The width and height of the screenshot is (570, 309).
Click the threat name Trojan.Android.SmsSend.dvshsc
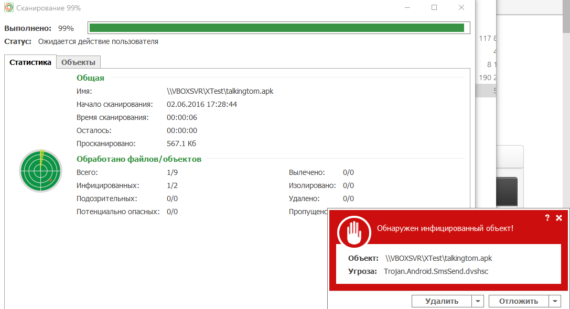436,271
